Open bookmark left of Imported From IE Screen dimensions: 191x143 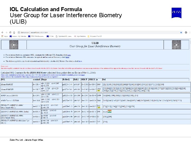pos(80,36)
